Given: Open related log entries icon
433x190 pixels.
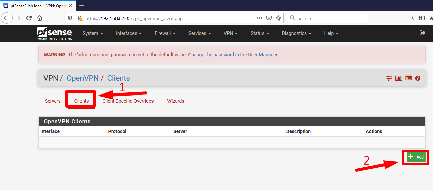Looking at the screenshot, I should coord(409,78).
